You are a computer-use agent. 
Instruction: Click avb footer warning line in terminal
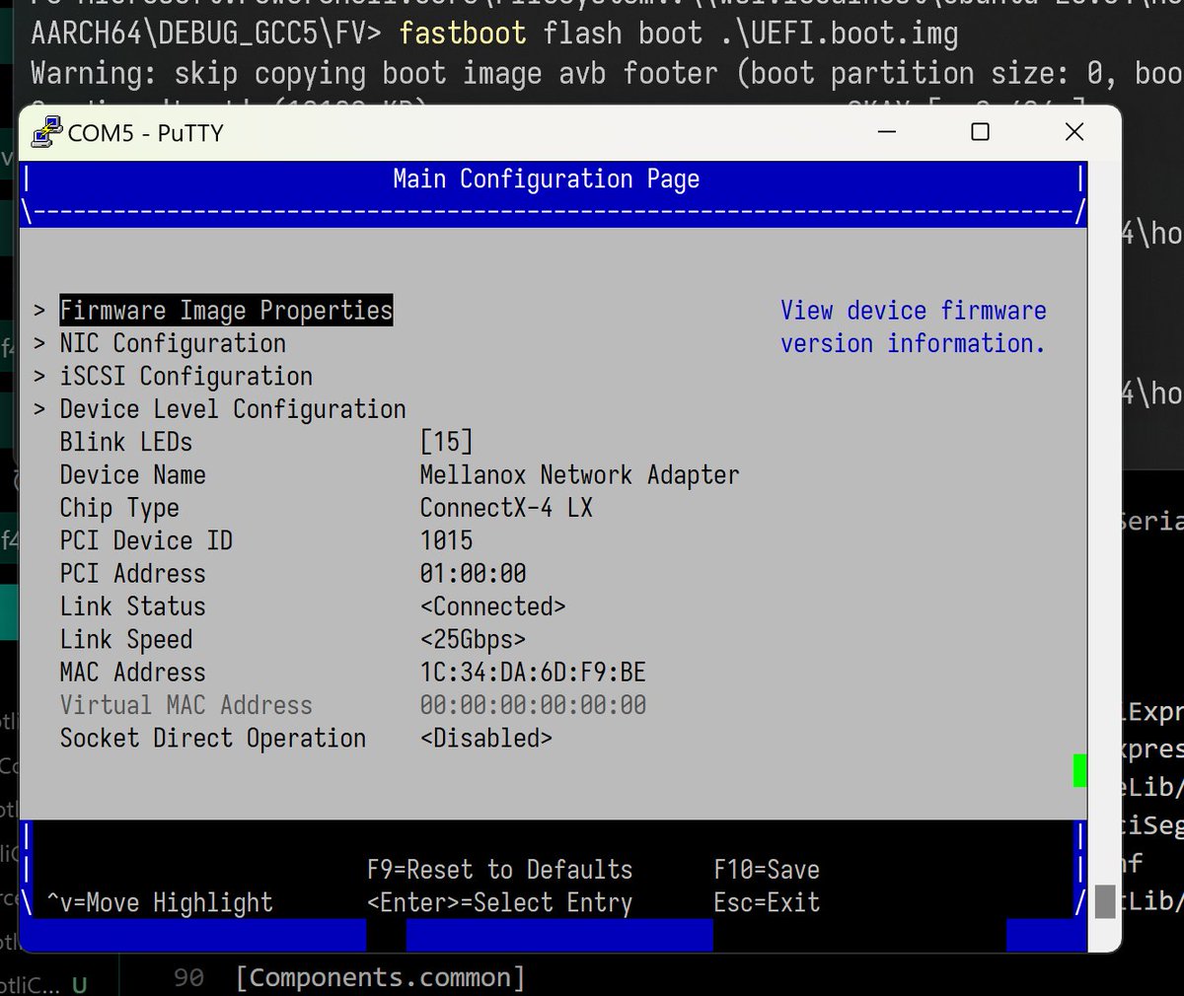(x=607, y=74)
